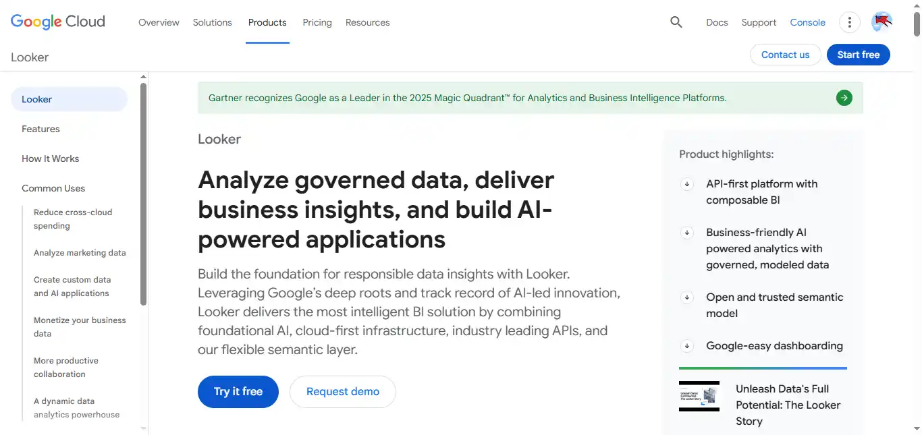Click the Request demo button

pyautogui.click(x=342, y=392)
